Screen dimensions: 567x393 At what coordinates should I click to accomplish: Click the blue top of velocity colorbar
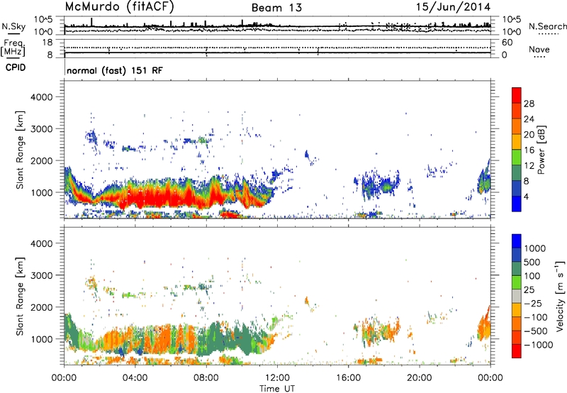point(517,241)
